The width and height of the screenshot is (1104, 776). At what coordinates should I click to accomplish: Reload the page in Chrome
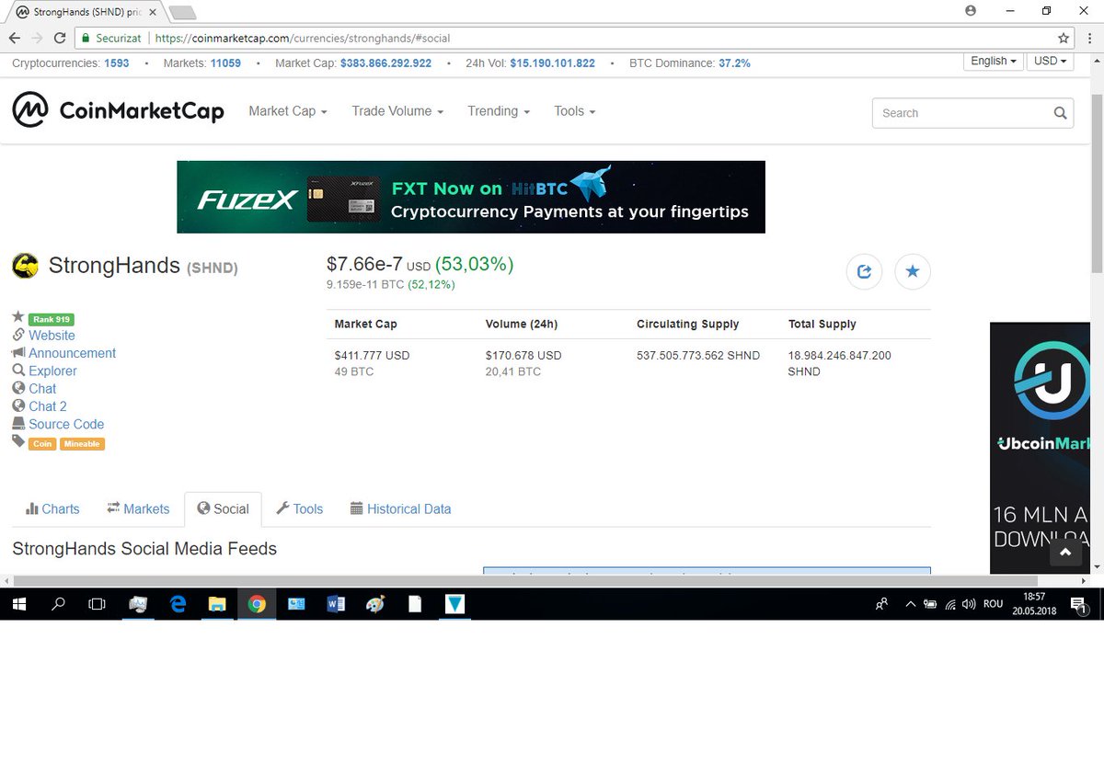pyautogui.click(x=60, y=39)
